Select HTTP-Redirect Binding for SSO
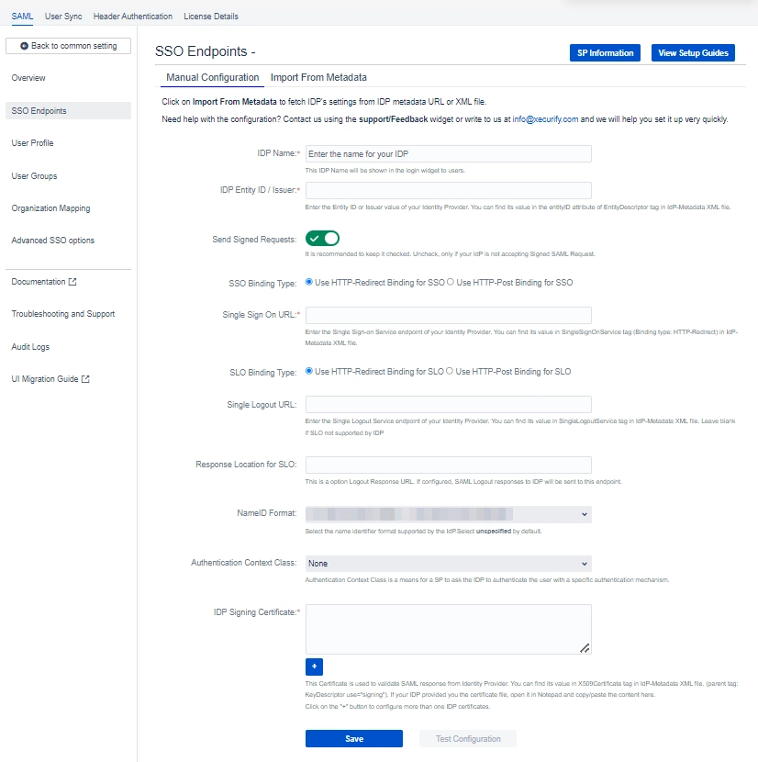The image size is (758, 762). pos(309,282)
